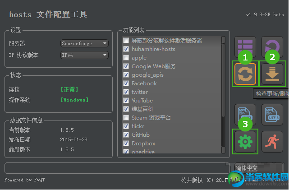This screenshot has height=190, width=289.
Task: Click the [正常] connection status text
Action: tap(69, 89)
